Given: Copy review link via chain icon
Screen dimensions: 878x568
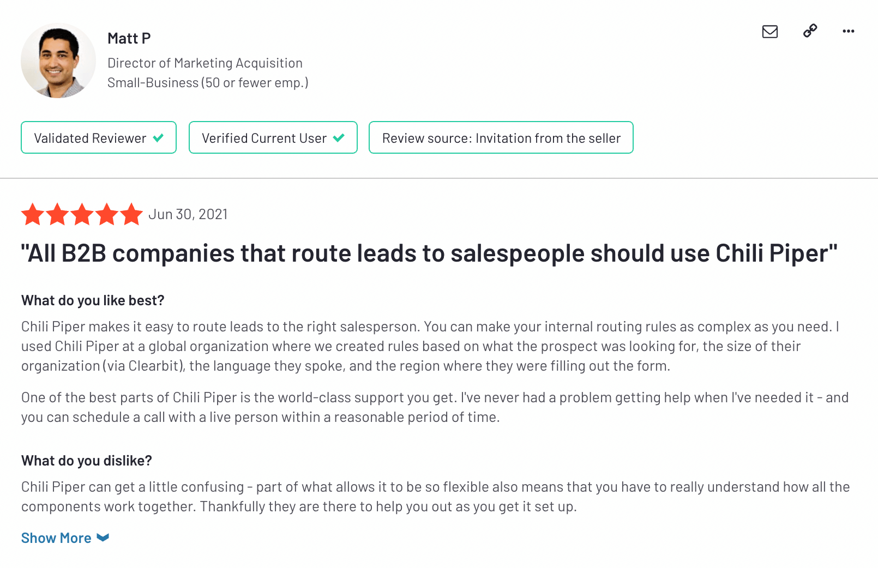Looking at the screenshot, I should point(810,31).
